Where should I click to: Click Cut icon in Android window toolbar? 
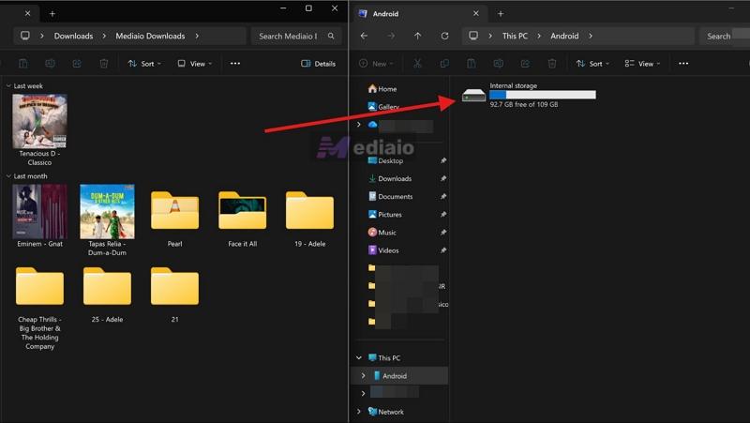point(417,64)
